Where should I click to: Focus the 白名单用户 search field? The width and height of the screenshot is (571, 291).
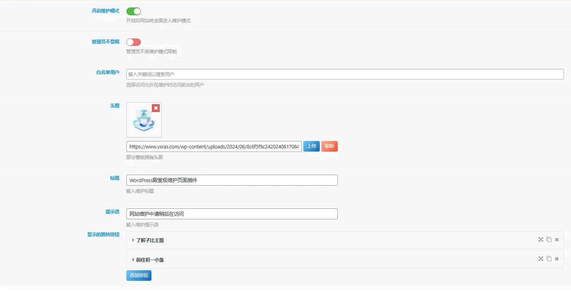(345, 74)
